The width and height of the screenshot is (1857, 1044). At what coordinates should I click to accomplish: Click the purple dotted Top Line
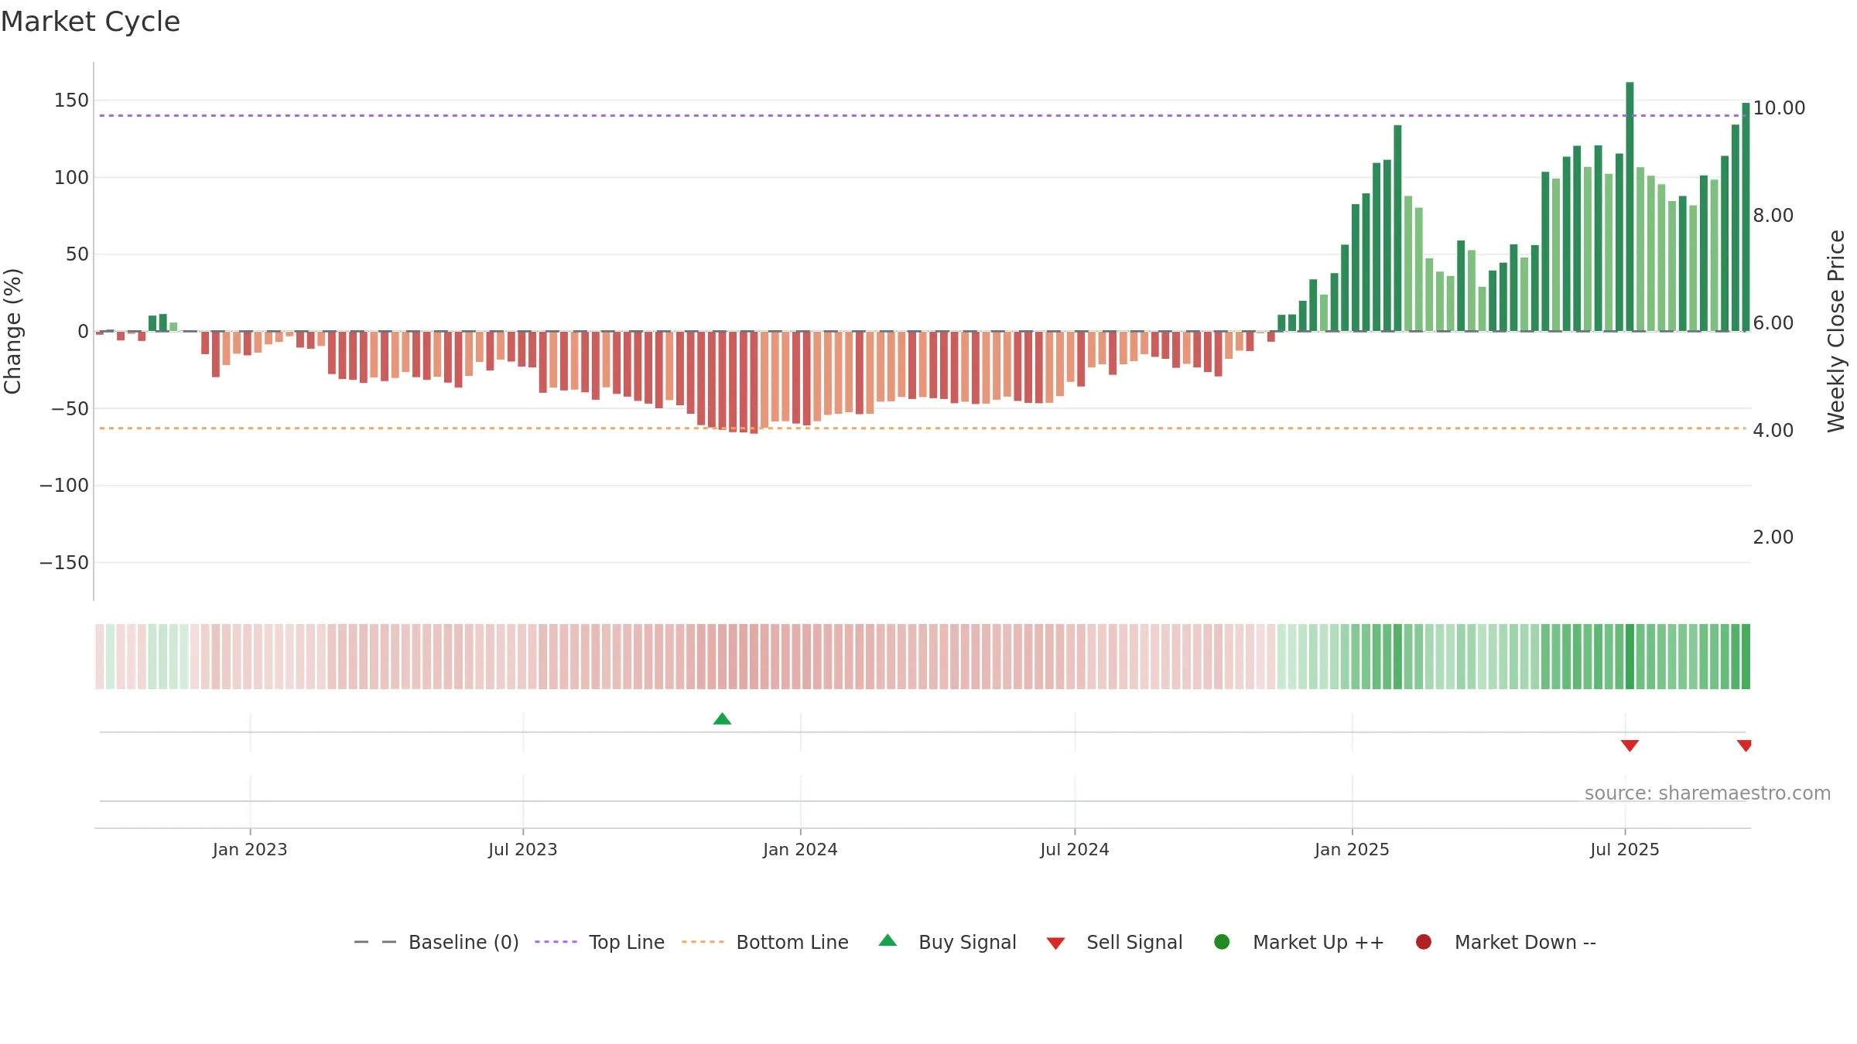(x=922, y=115)
